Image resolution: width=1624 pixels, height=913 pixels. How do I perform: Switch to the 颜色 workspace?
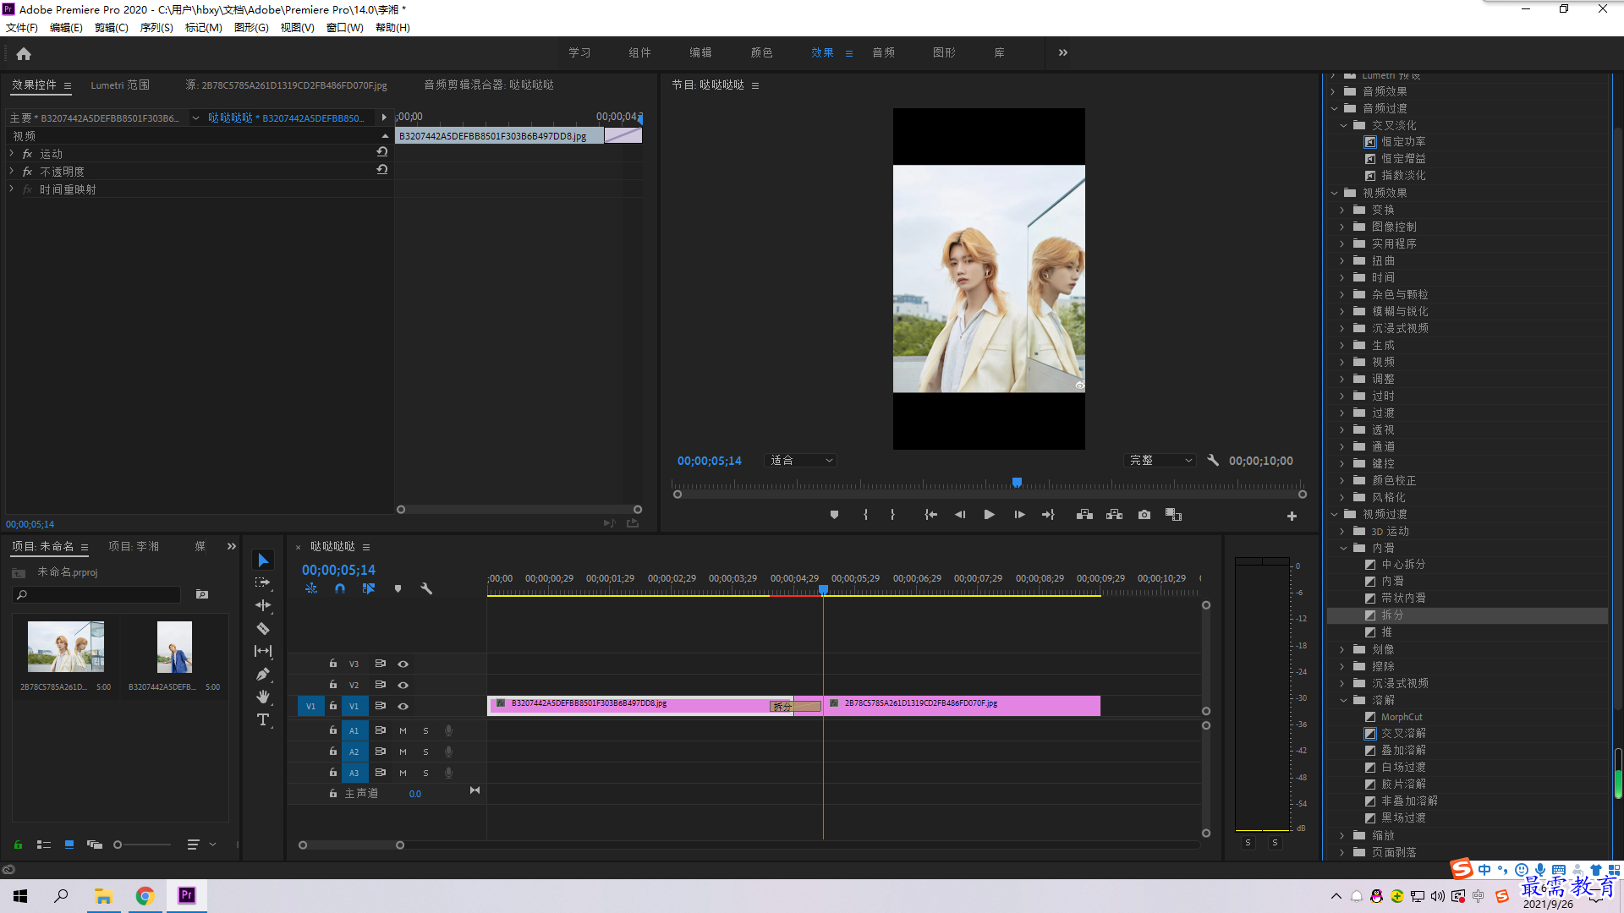coord(761,53)
